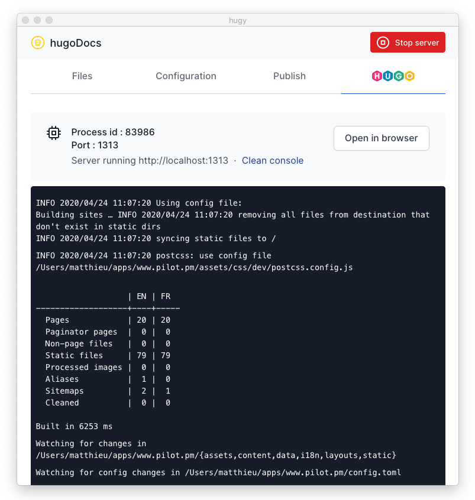Click the "don't exist in static dirs" line
The image size is (475, 500).
(x=98, y=226)
